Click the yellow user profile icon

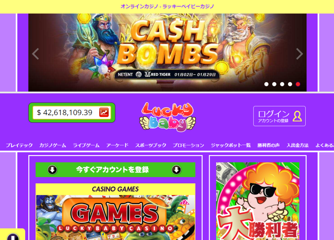tap(297, 116)
